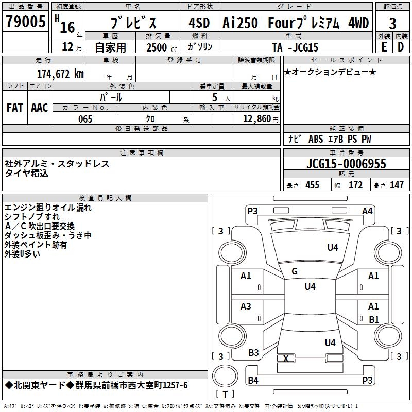The height and width of the screenshot is (412, 412).
Task: Click the yard address 北関東ヤード 群馬県前橋市
Action: point(96,385)
